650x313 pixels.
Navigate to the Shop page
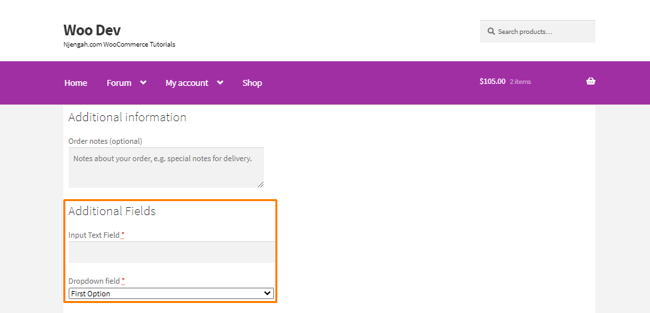[252, 83]
